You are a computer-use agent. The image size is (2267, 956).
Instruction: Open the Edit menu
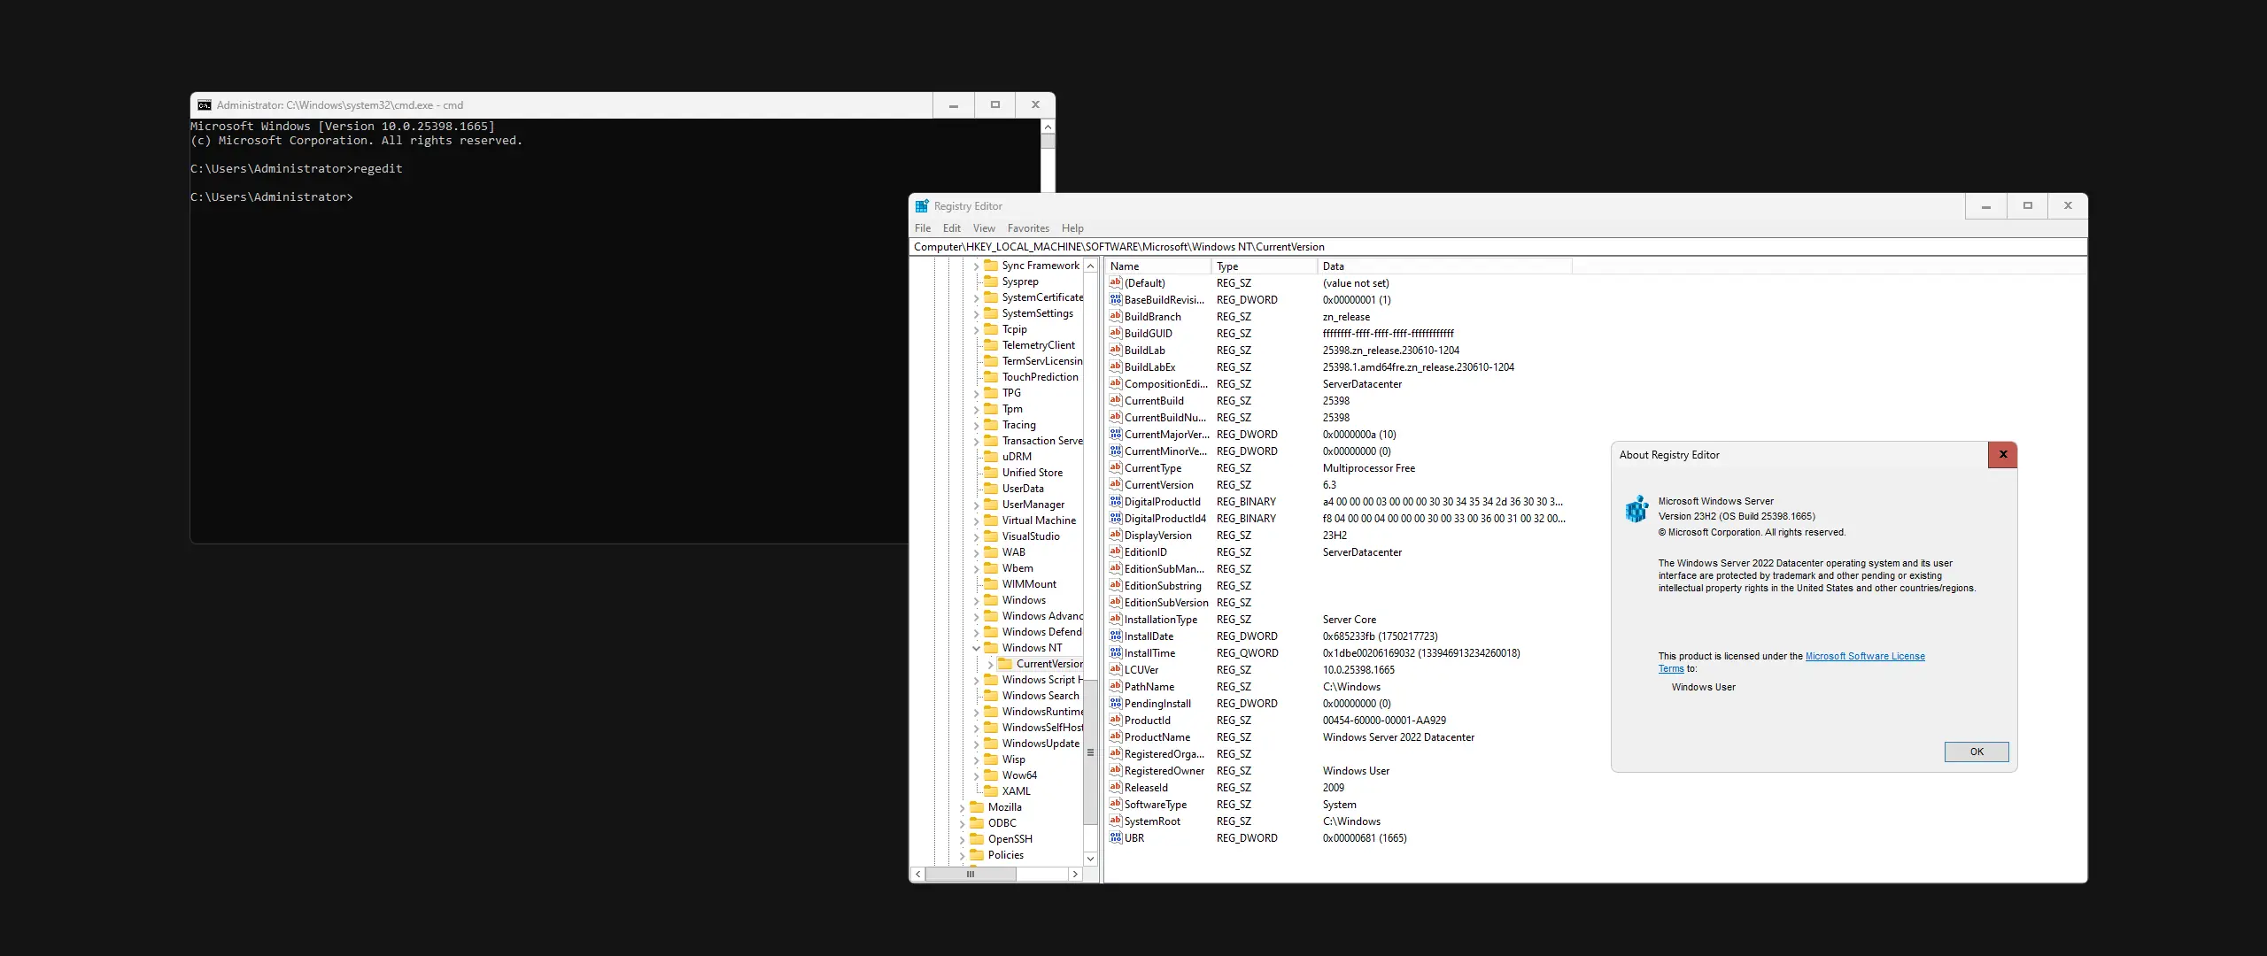tap(951, 228)
